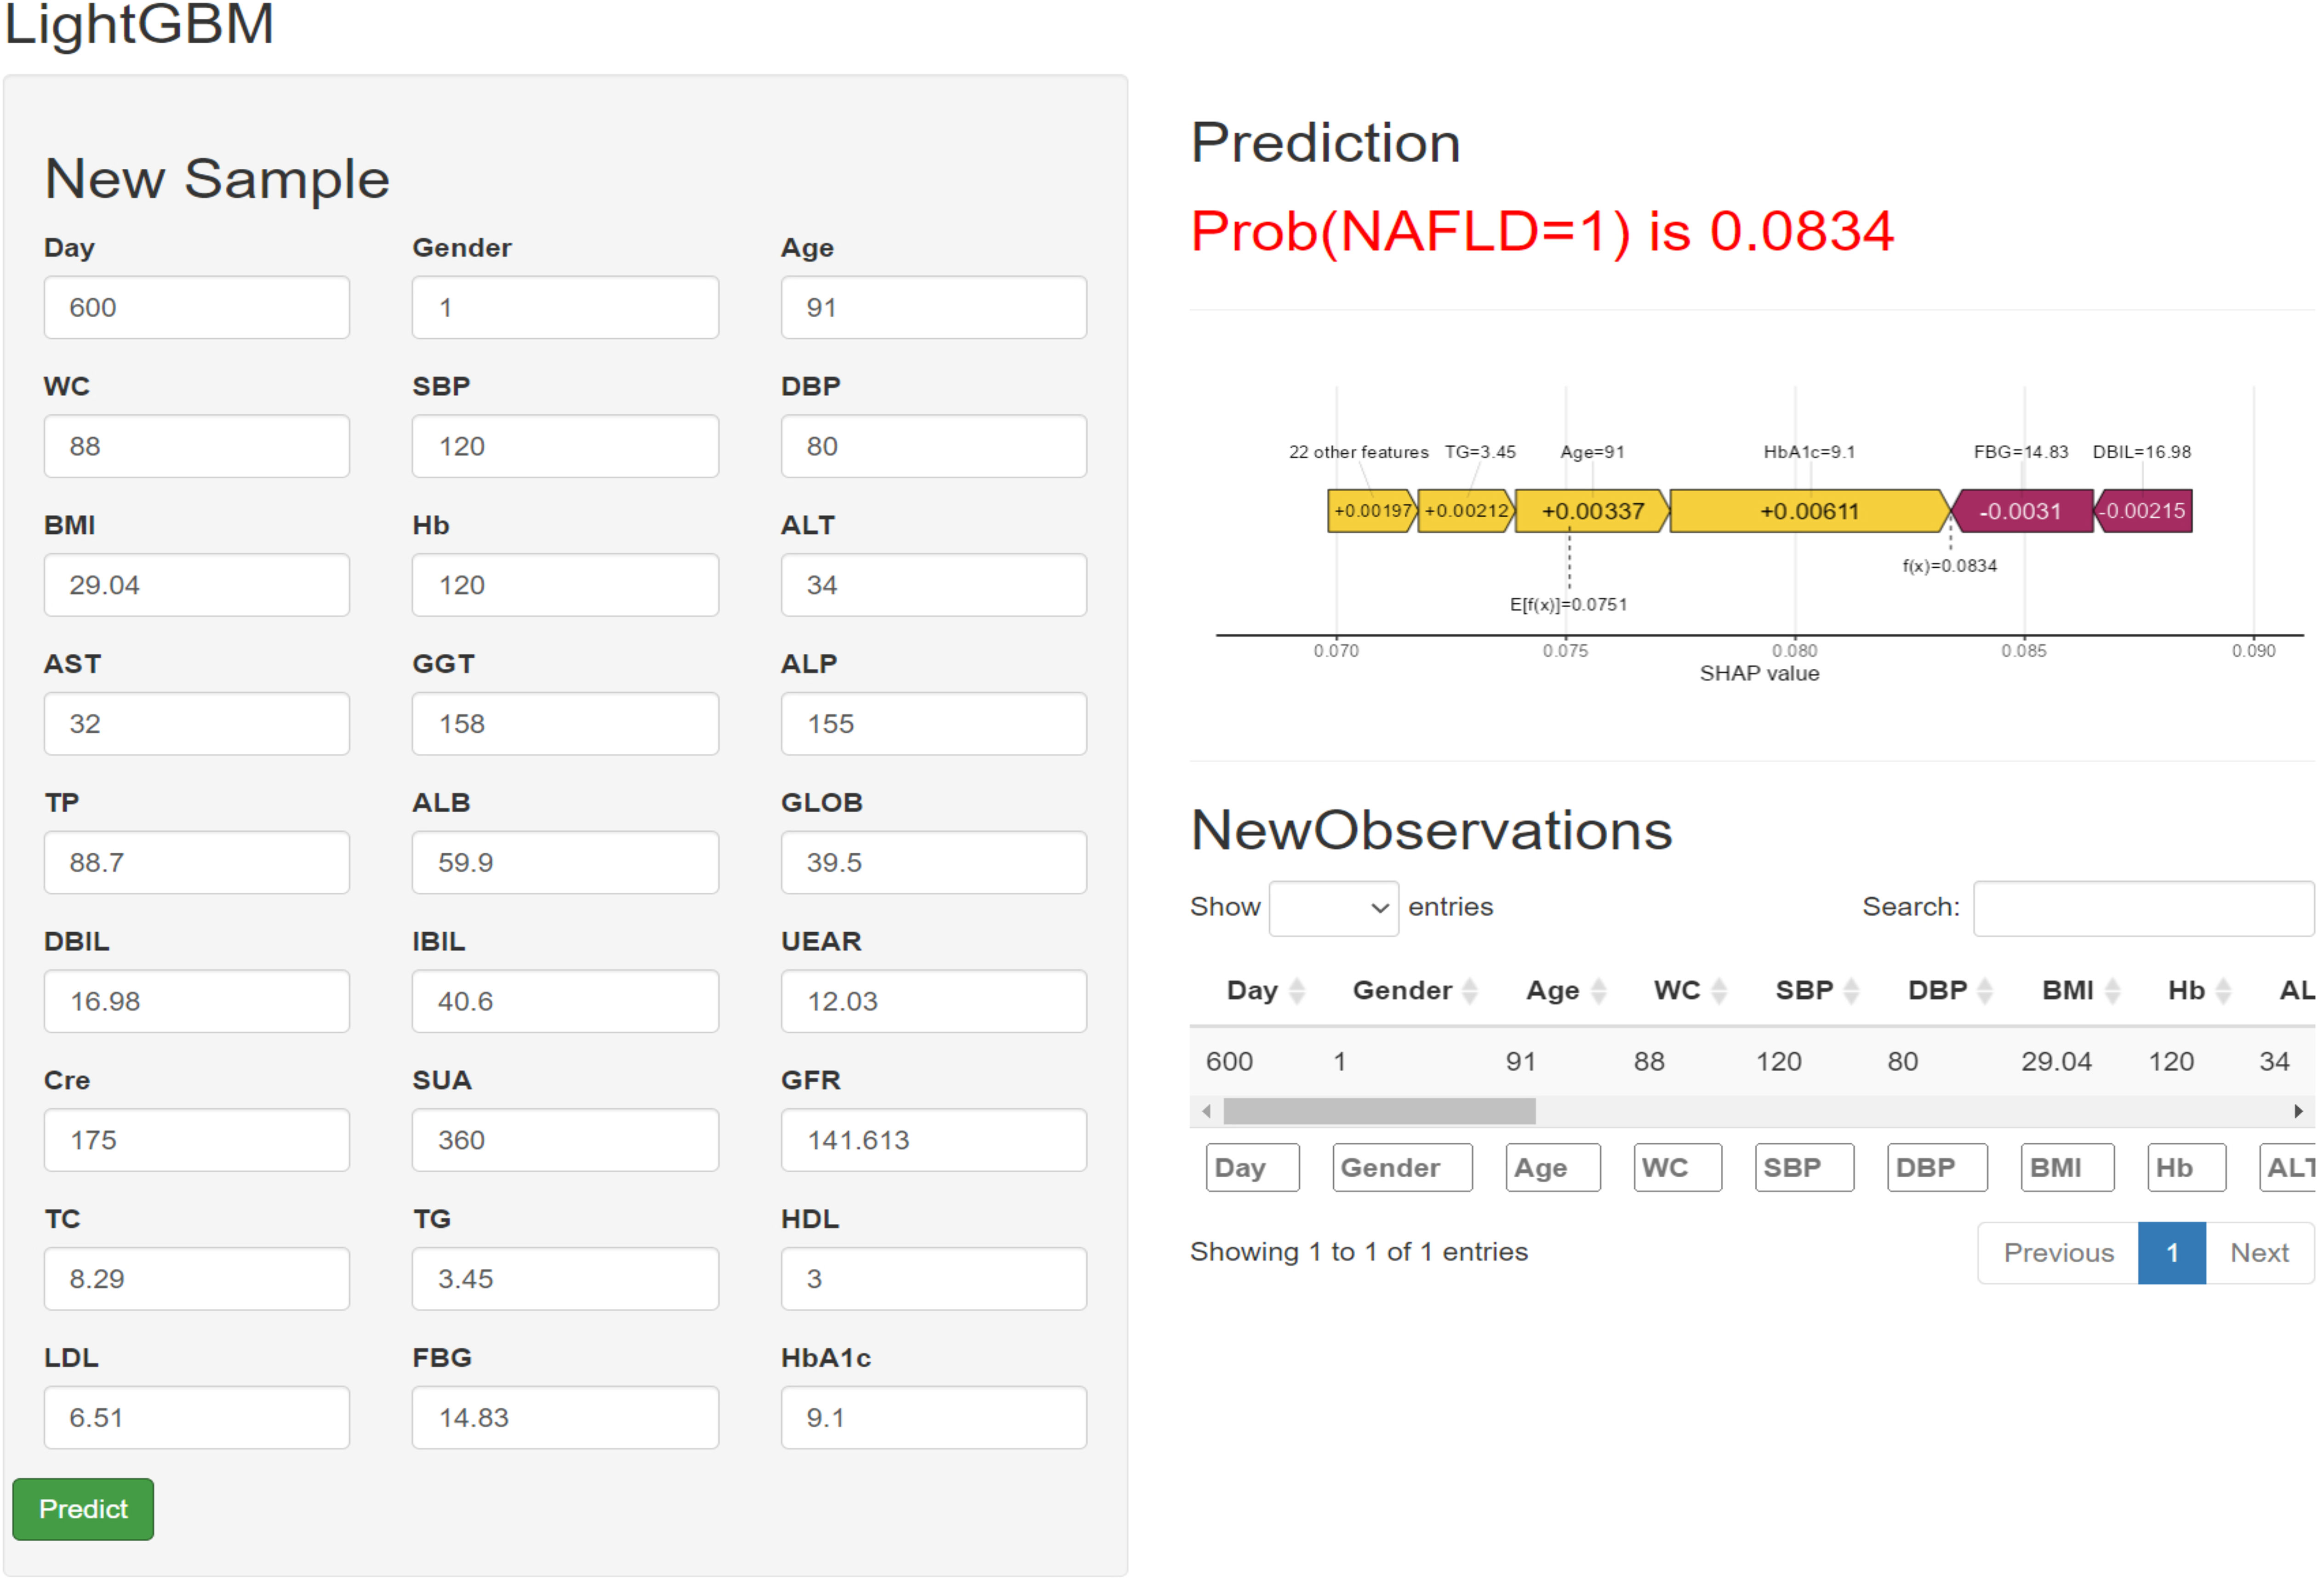Sort table by Gender column
The height and width of the screenshot is (1580, 2324).
click(x=1414, y=990)
